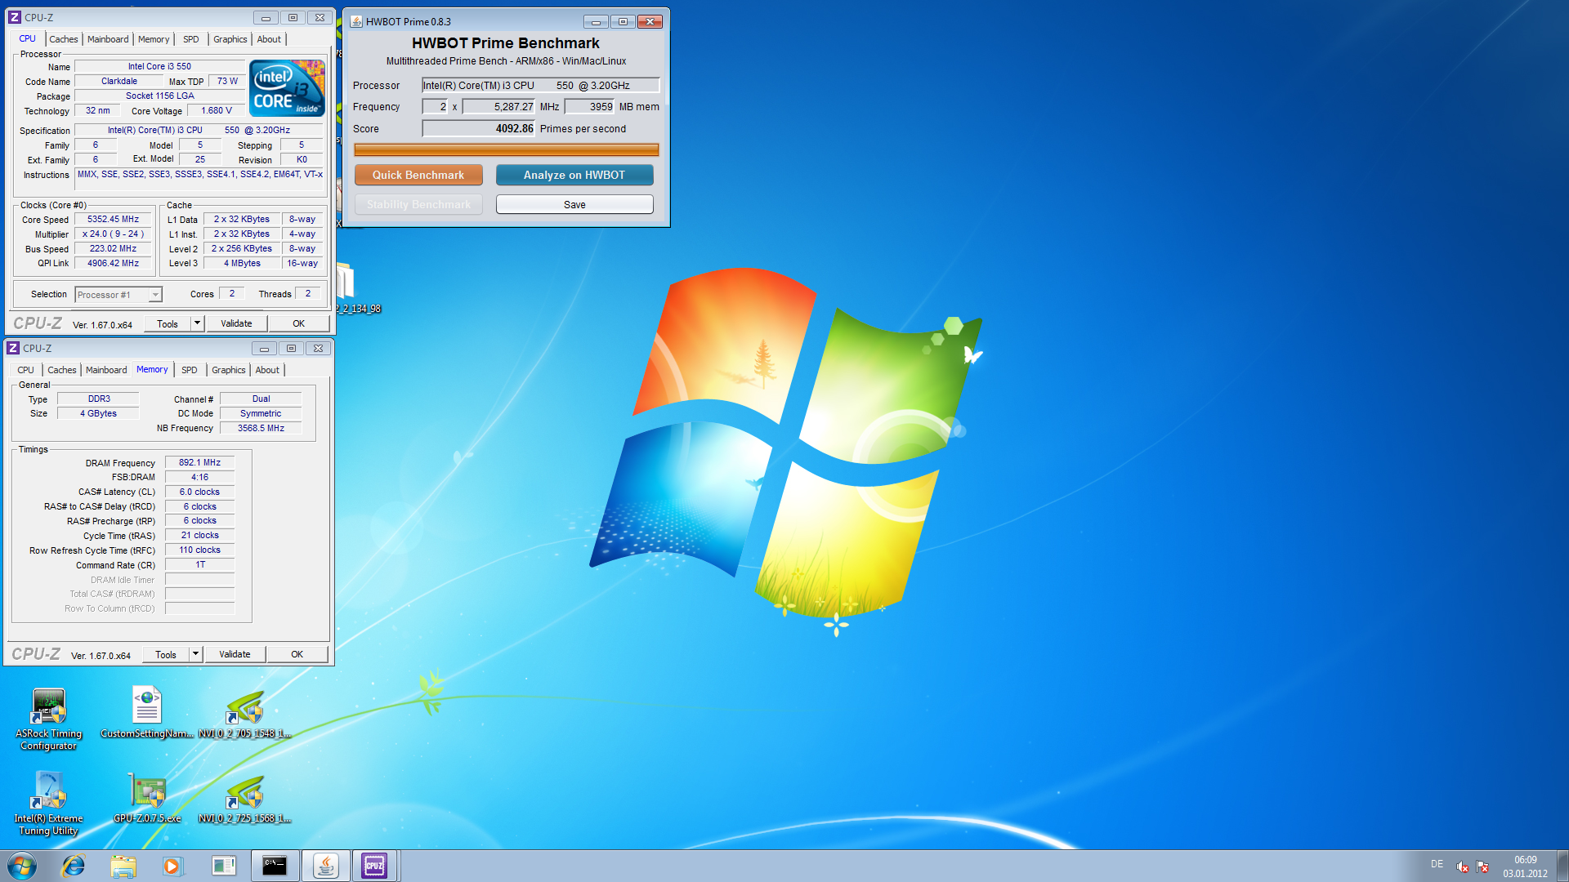Open NVI 0_2_725_1568 desktop shortcut
Image resolution: width=1569 pixels, height=882 pixels.
coord(244,799)
